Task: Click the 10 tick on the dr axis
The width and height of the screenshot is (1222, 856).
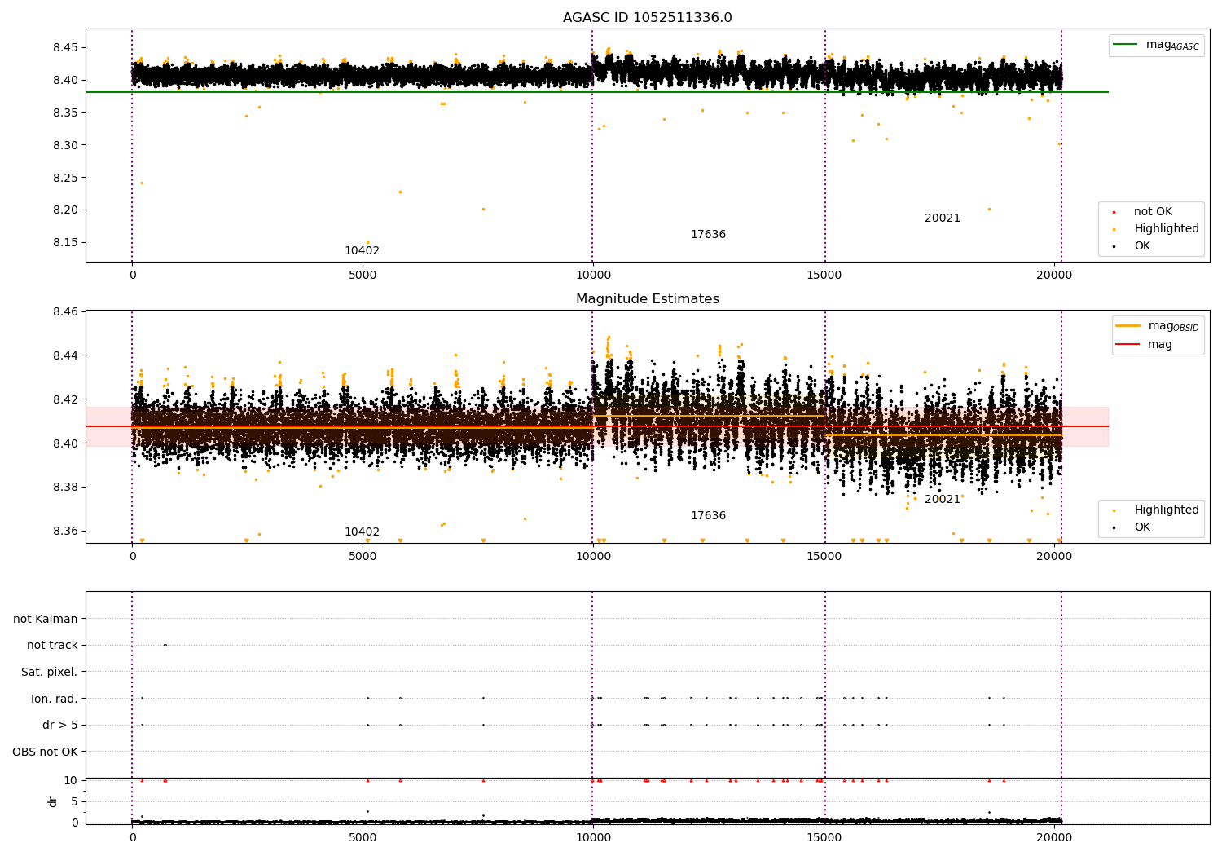Action: 71,781
